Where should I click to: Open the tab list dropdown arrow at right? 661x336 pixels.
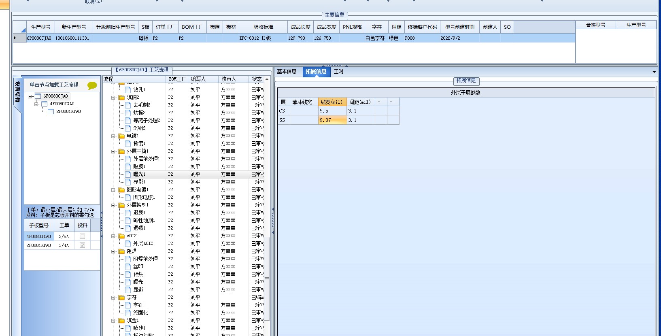[655, 72]
